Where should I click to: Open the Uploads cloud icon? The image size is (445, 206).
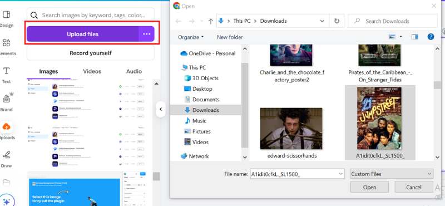point(6,126)
